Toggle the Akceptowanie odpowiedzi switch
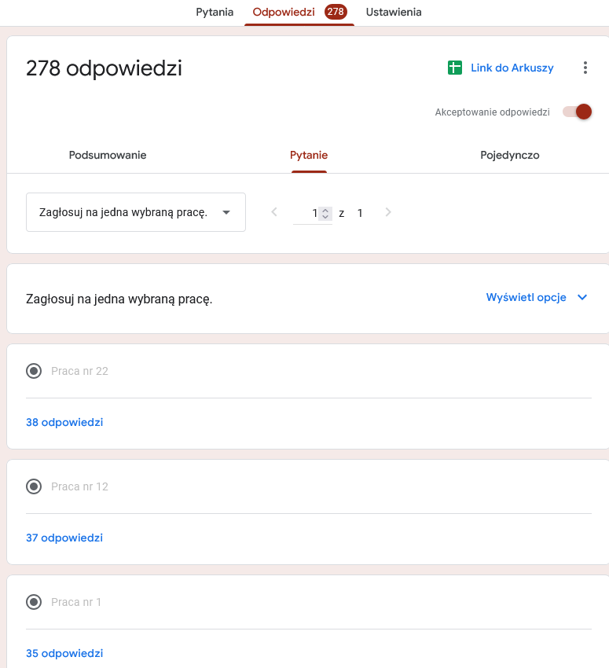Image resolution: width=609 pixels, height=668 pixels. click(x=577, y=112)
